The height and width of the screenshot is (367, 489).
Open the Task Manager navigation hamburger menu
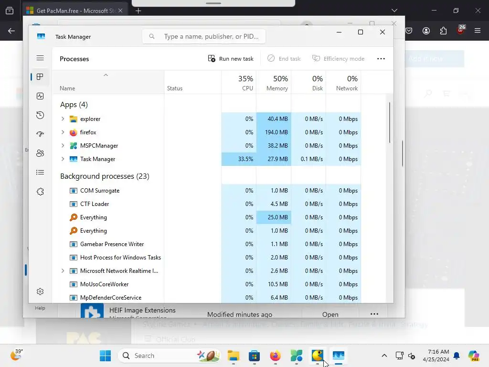40,58
